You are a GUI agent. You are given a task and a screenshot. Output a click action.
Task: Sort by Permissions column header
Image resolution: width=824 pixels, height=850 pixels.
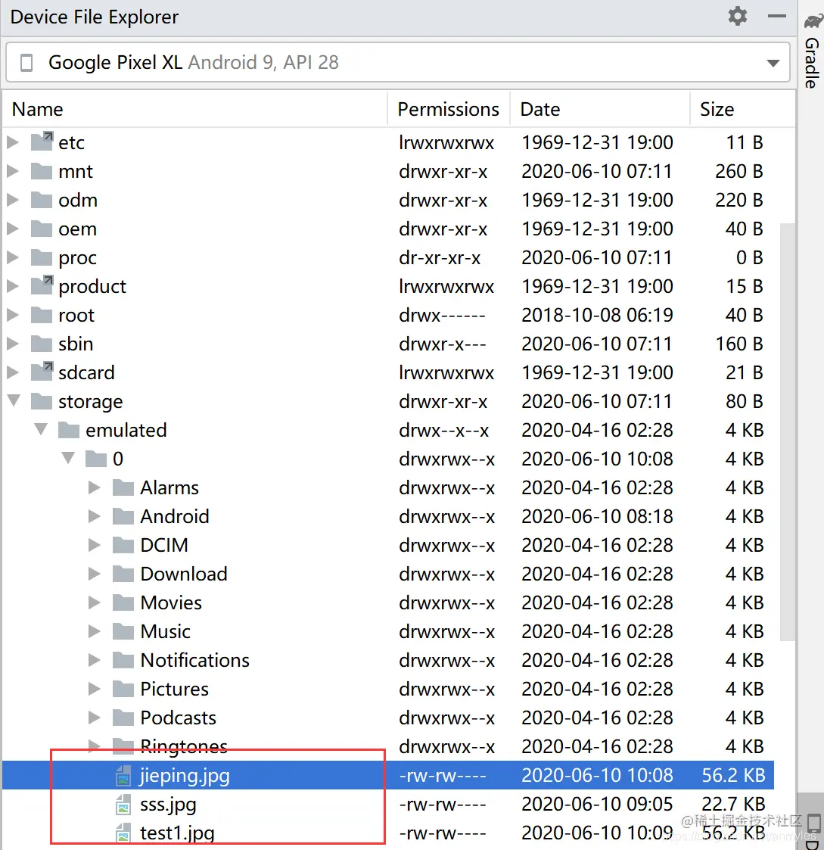coord(449,110)
